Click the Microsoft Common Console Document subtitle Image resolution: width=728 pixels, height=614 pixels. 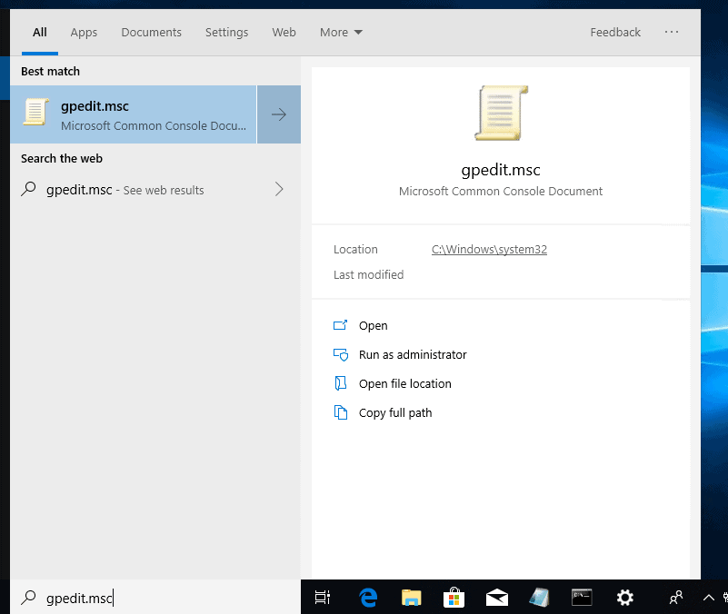click(501, 192)
